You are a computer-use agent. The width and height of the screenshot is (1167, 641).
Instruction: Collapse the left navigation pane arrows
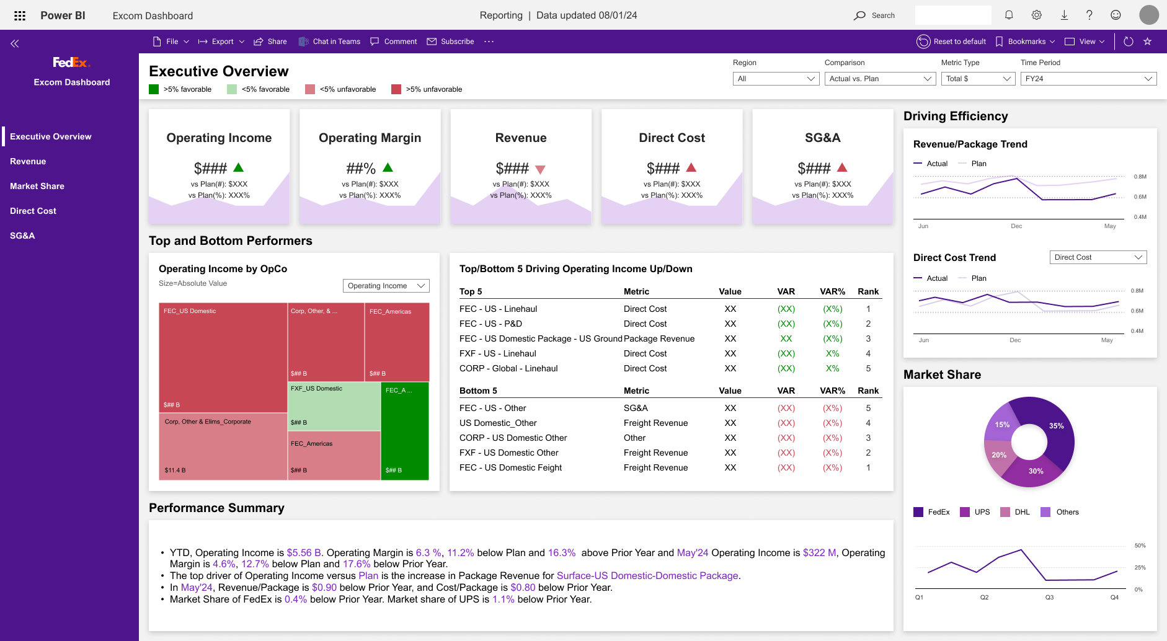pos(15,43)
